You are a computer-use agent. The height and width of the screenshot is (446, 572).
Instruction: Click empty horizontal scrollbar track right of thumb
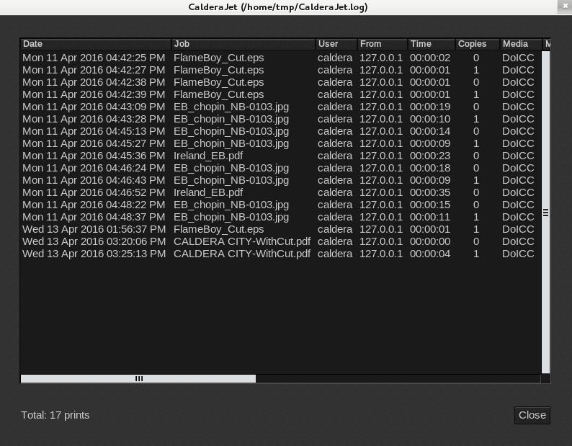(x=396, y=378)
